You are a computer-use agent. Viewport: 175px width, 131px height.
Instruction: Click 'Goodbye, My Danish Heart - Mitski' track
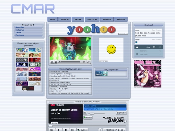click(70, 76)
